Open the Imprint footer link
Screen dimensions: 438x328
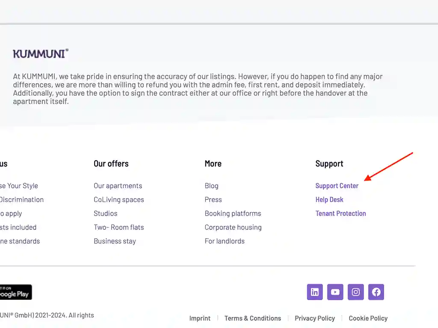pos(200,318)
